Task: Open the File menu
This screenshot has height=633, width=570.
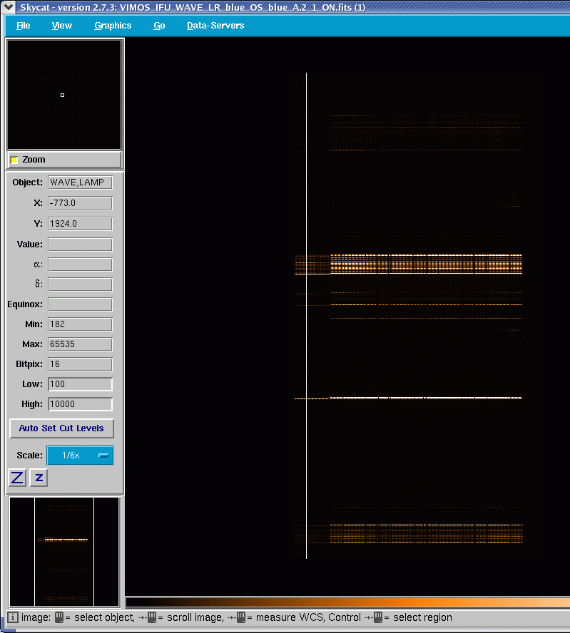Action: (x=23, y=26)
